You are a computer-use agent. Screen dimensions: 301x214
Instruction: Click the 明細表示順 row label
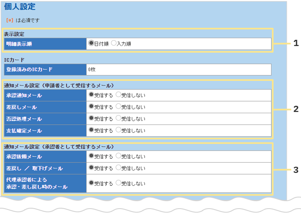pyautogui.click(x=45, y=44)
